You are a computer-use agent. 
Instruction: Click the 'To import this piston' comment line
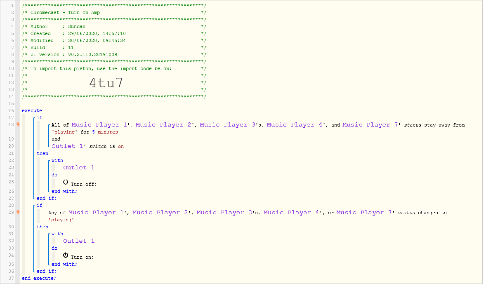click(101, 68)
